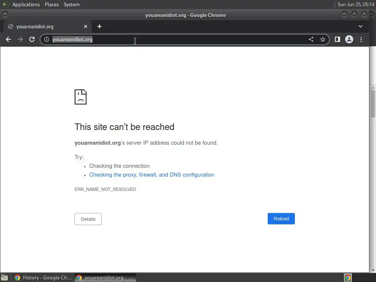The width and height of the screenshot is (376, 282).
Task: Open the Places menu
Action: (51, 4)
